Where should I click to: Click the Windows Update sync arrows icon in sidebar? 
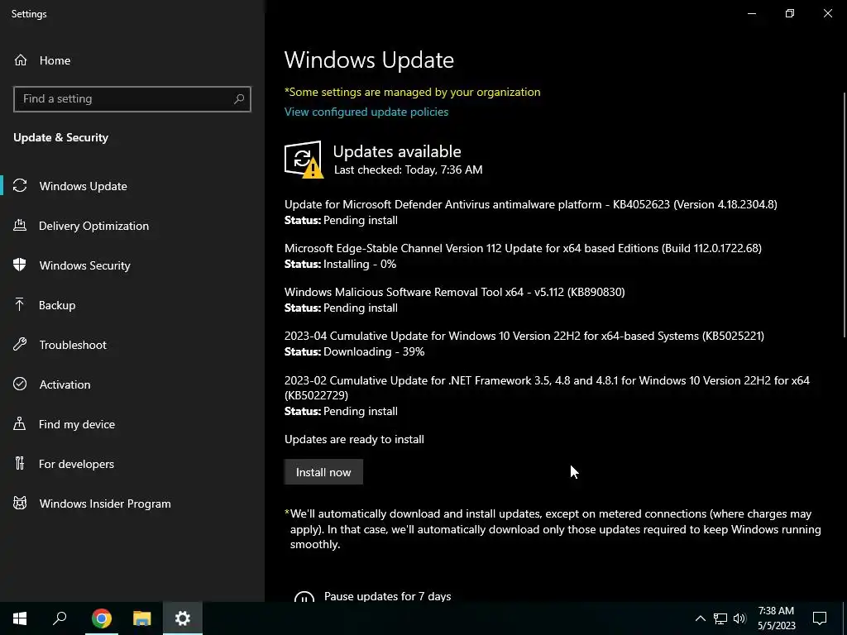click(x=20, y=186)
